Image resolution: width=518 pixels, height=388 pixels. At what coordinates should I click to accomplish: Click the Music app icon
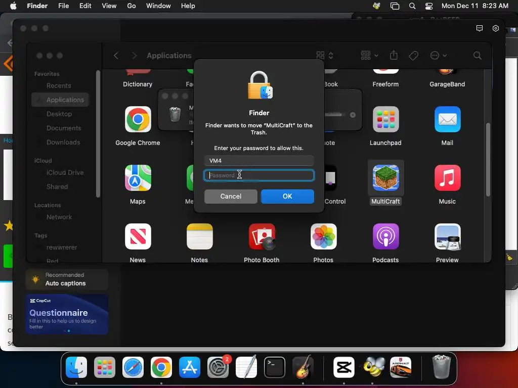pyautogui.click(x=447, y=178)
